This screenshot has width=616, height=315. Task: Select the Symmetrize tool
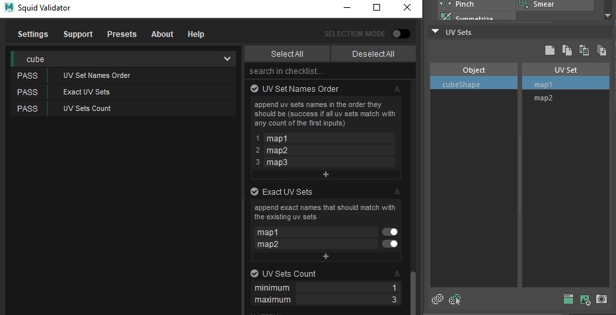477,16
